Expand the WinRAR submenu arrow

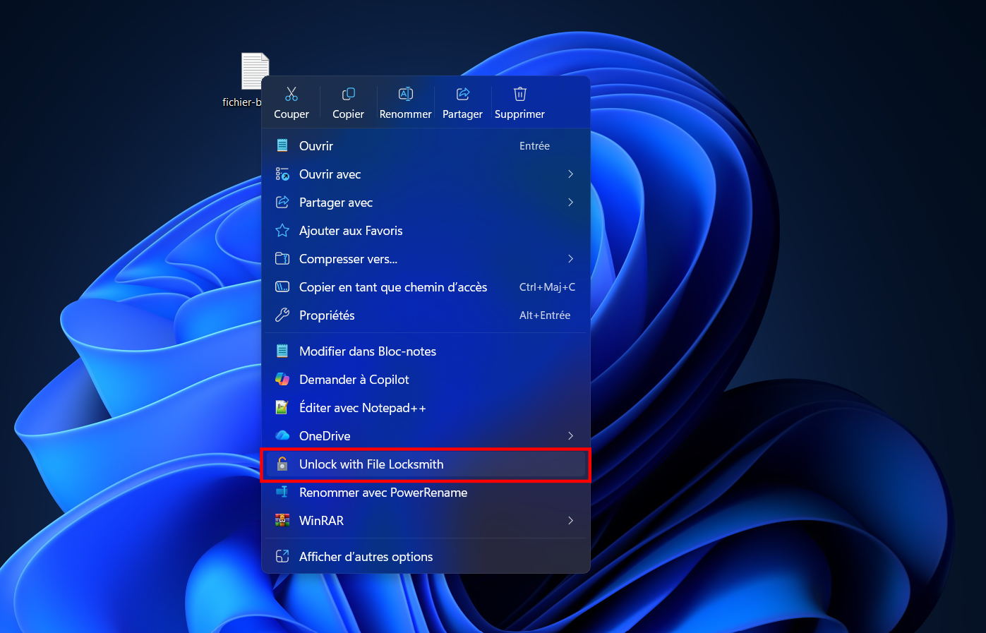570,521
